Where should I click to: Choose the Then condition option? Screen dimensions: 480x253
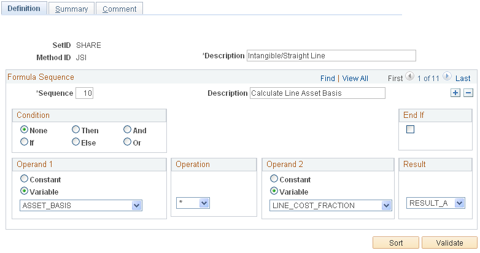pos(76,130)
